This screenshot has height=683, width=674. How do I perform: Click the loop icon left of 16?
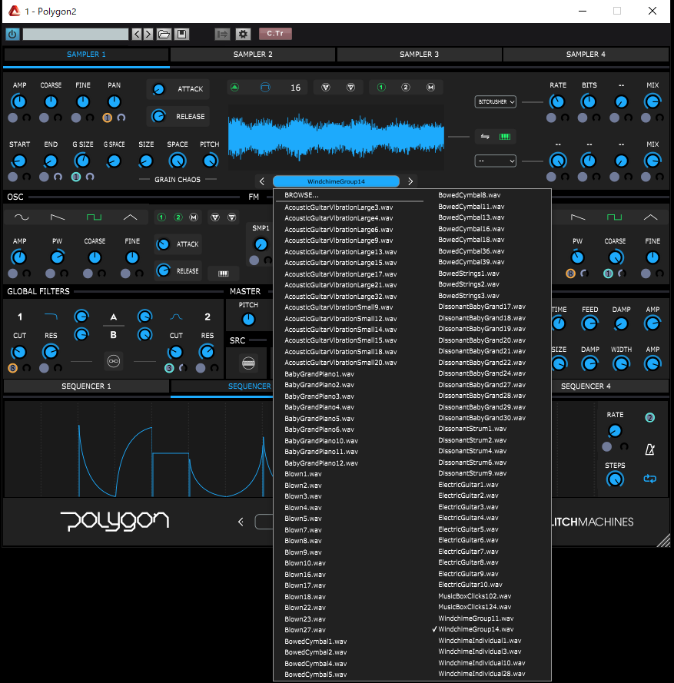pos(265,87)
